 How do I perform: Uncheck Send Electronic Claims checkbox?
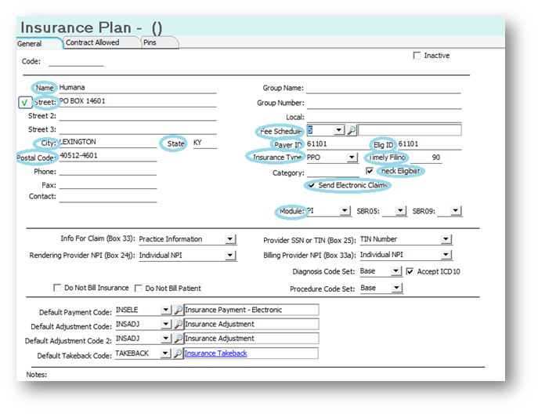click(312, 185)
